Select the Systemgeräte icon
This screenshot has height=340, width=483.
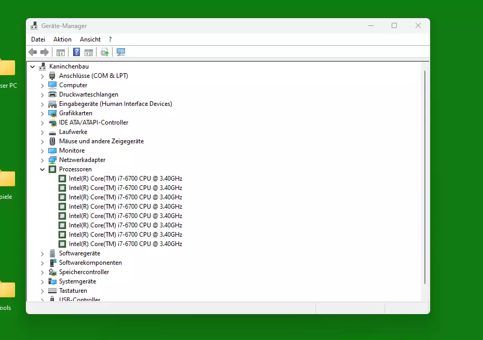[52, 281]
